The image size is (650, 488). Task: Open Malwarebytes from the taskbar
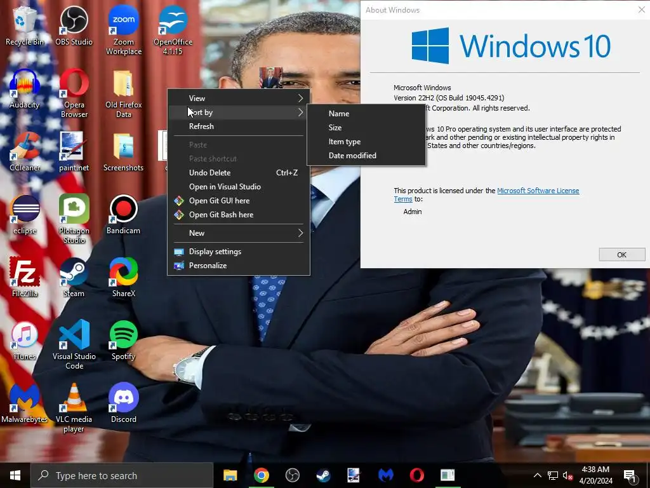(385, 475)
